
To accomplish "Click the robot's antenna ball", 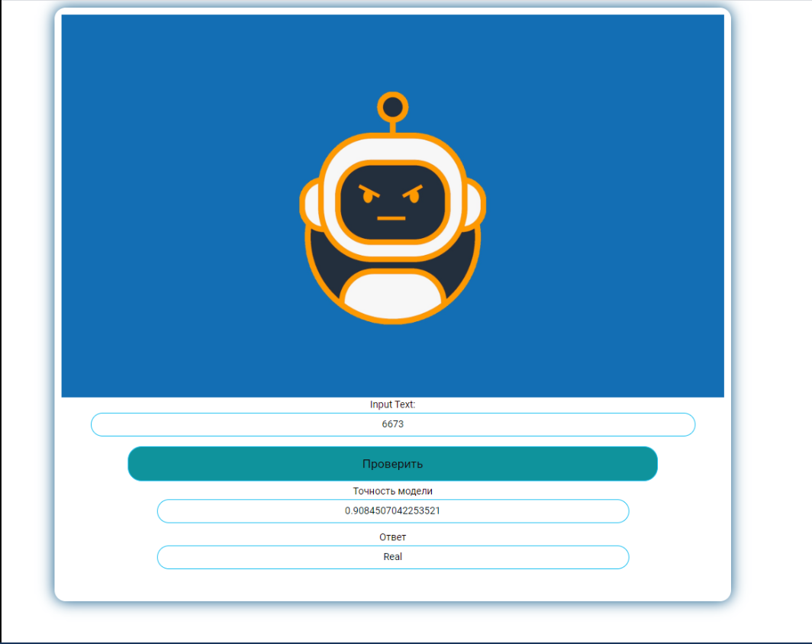I will [x=392, y=107].
